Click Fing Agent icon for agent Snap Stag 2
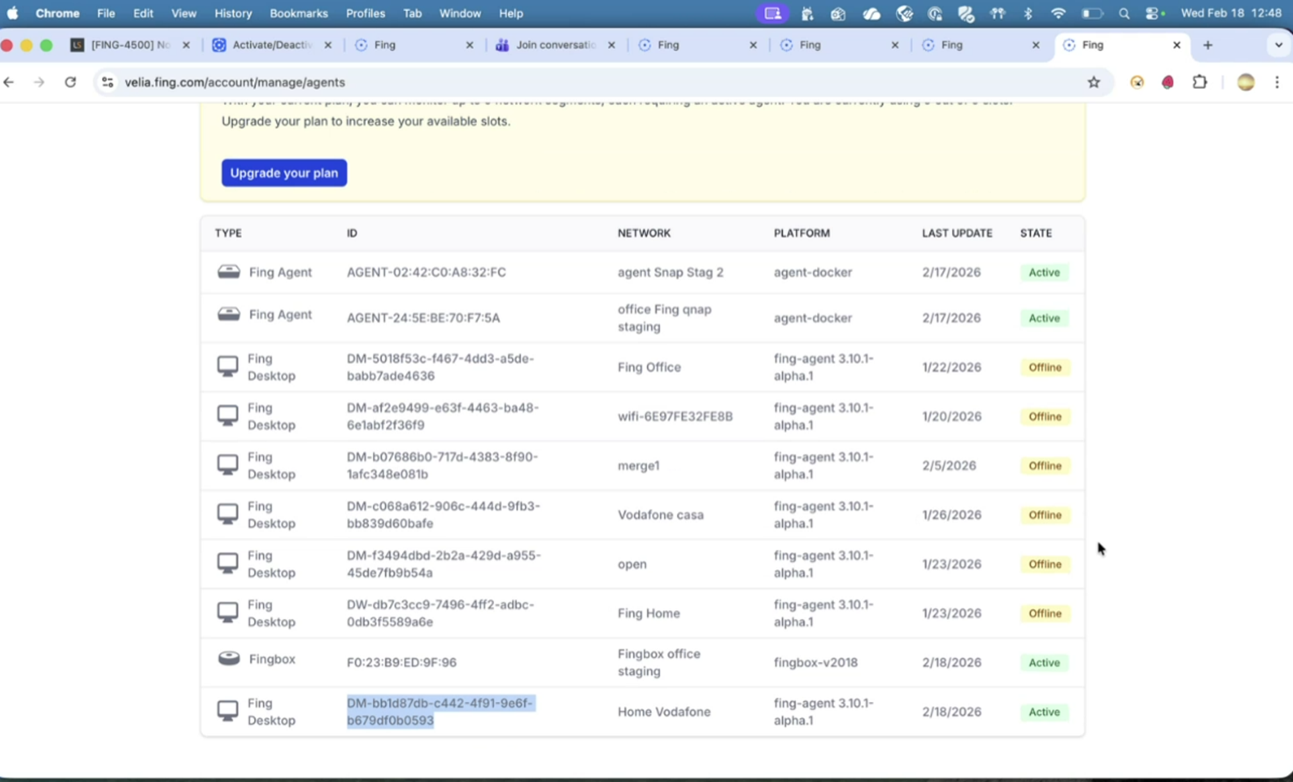This screenshot has width=1293, height=782. pyautogui.click(x=229, y=272)
